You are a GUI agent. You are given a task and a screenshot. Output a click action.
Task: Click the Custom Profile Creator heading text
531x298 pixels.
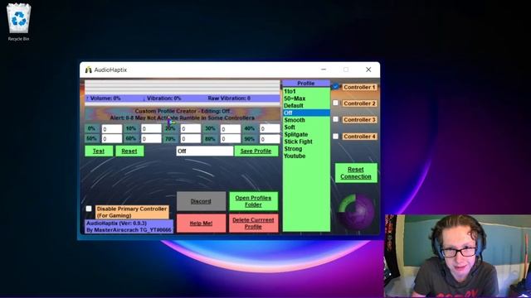(183, 111)
